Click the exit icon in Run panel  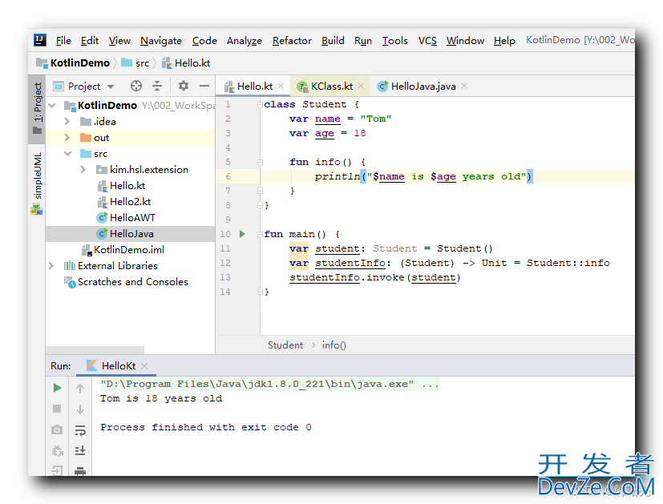pyautogui.click(x=57, y=470)
